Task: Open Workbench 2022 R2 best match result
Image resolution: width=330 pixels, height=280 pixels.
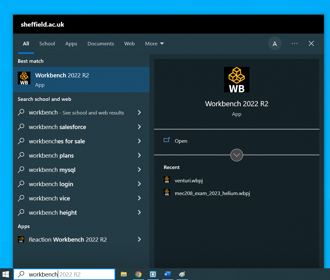Action: [x=81, y=80]
